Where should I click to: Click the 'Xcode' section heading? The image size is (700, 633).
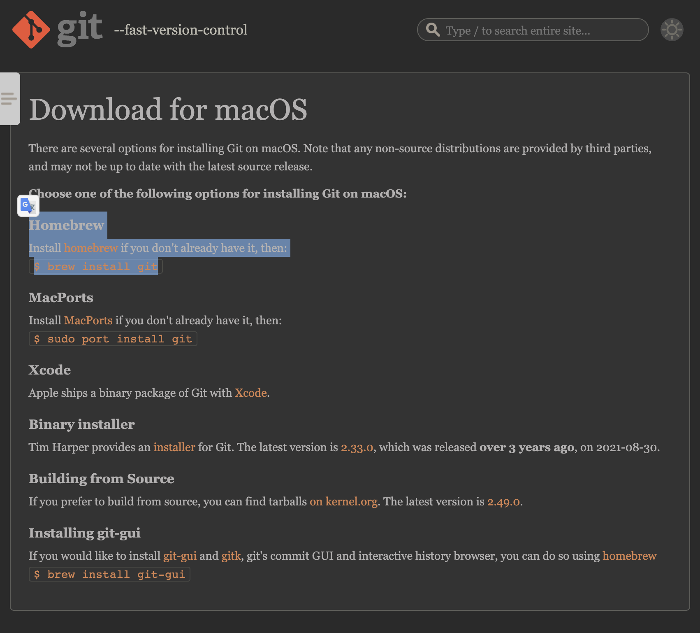coord(50,370)
